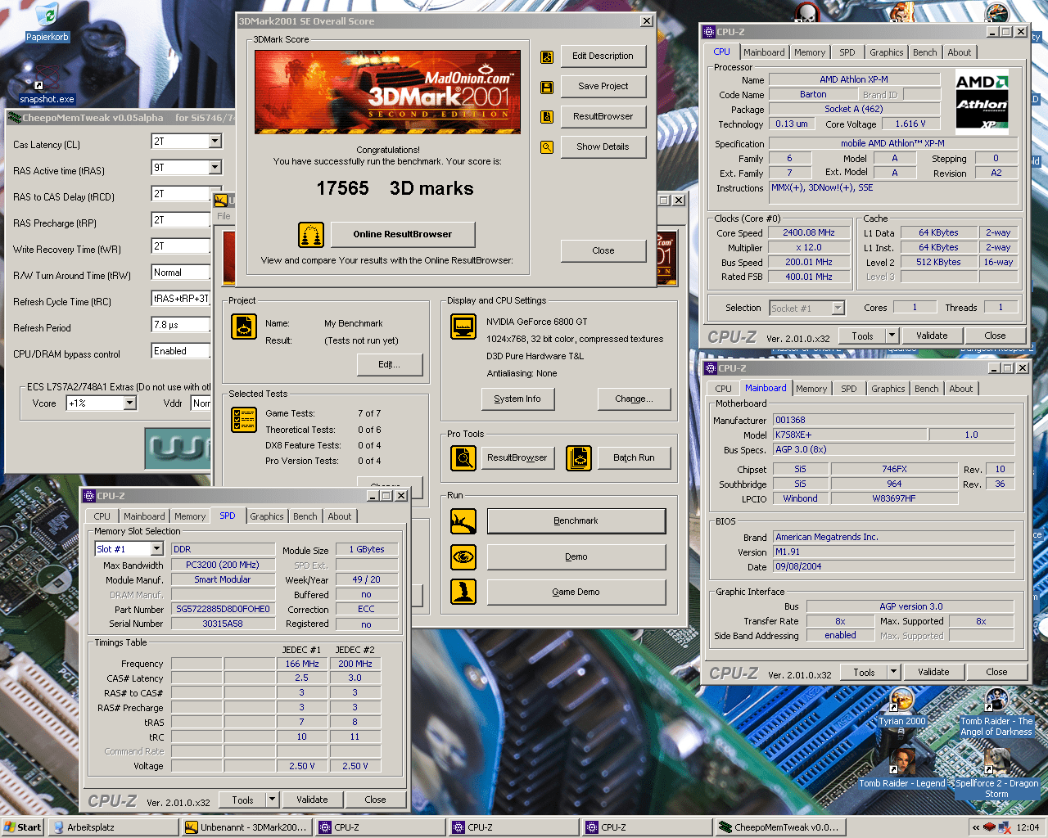Open the Slot #1 dropdown in SPD tab
Screen dimensions: 1048x838
(x=156, y=549)
